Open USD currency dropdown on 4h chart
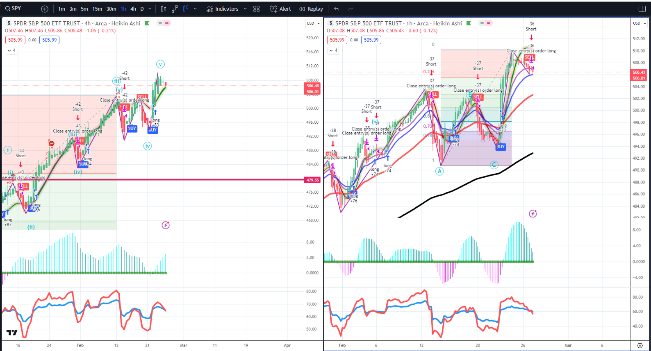 pyautogui.click(x=312, y=23)
